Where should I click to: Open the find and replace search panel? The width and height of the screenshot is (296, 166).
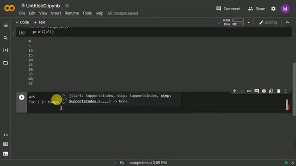coord(6,38)
